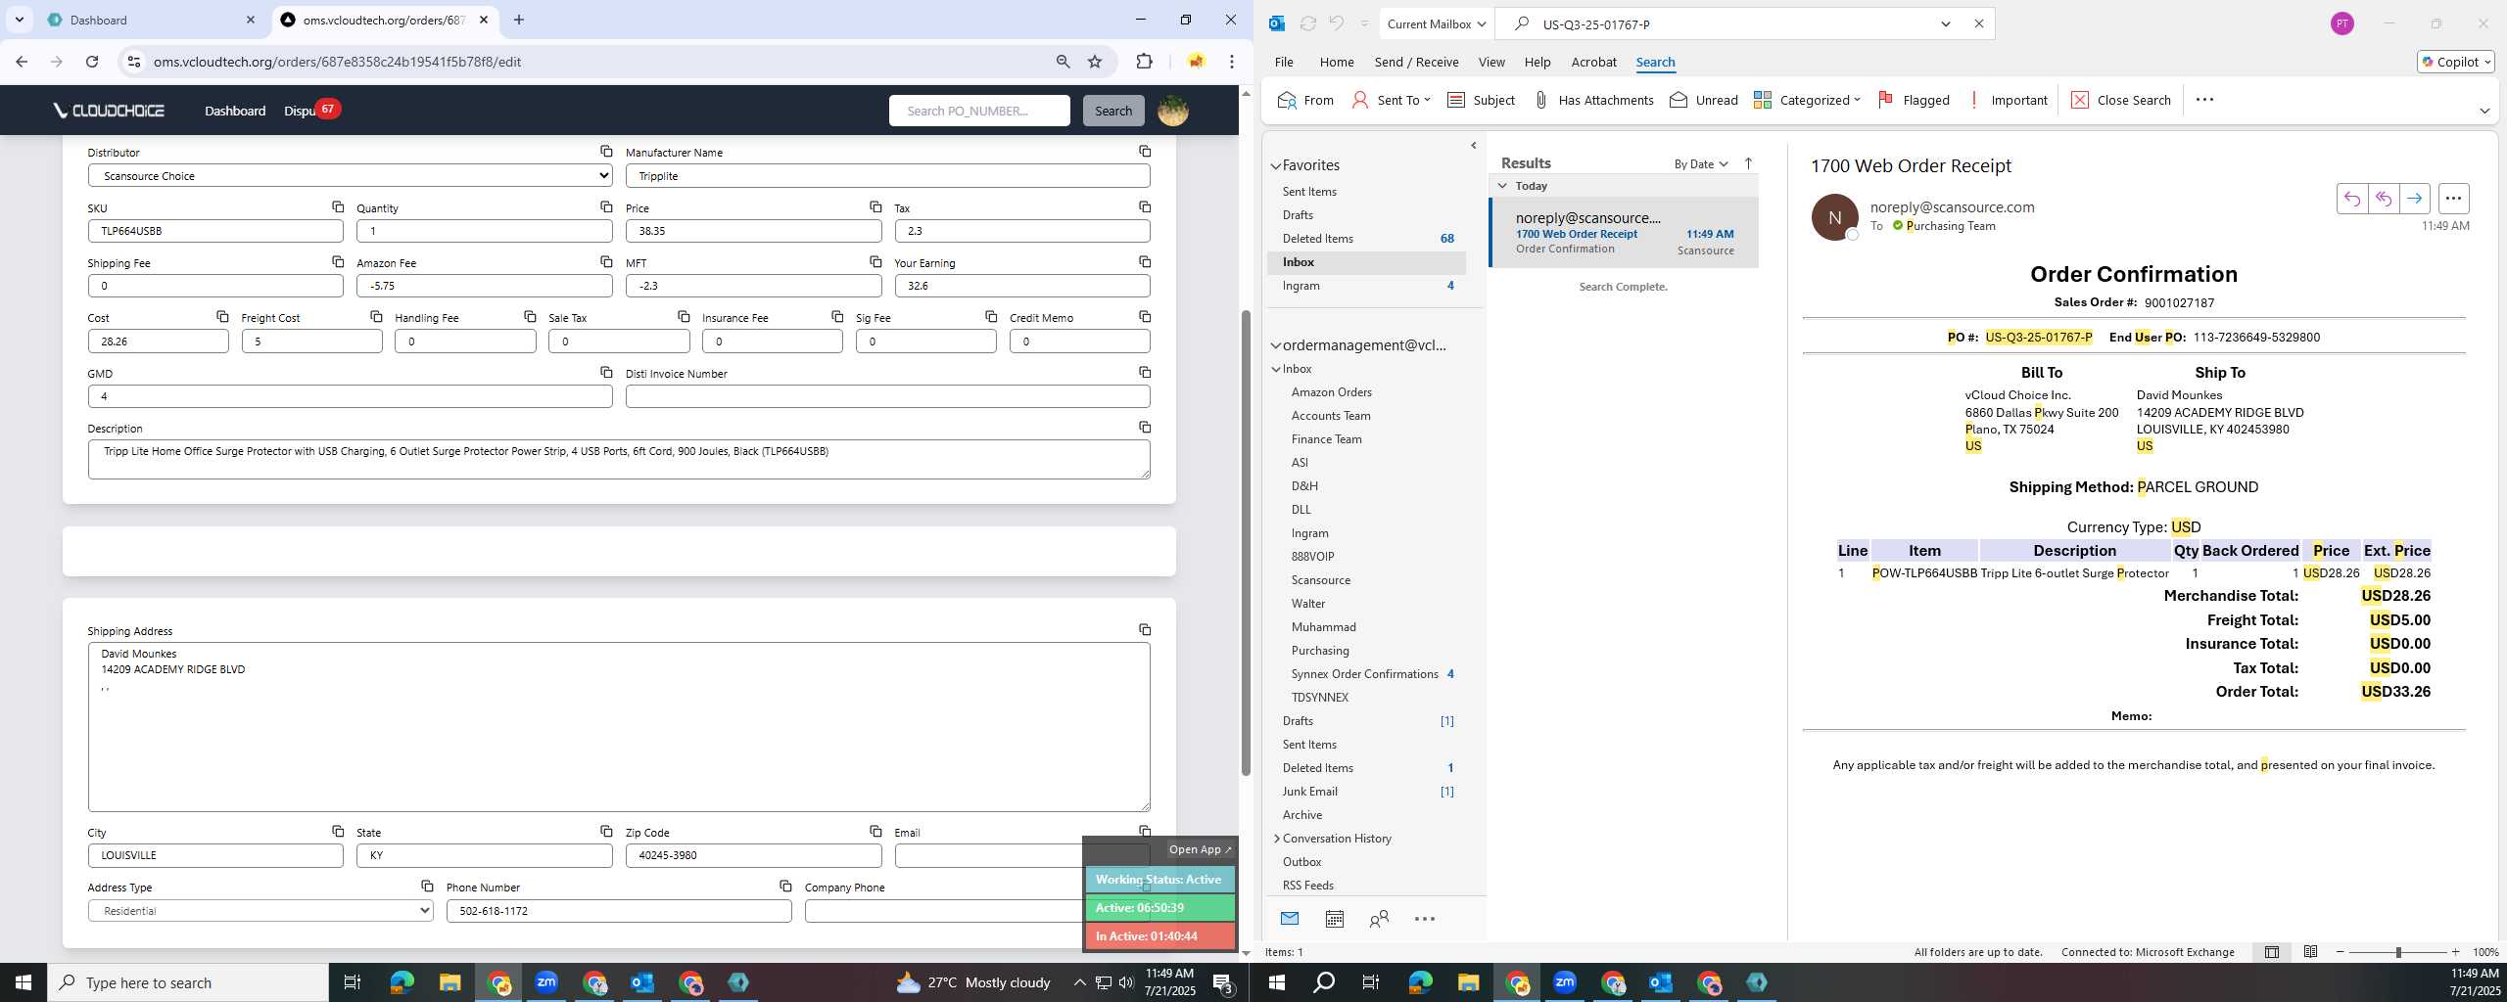The height and width of the screenshot is (1002, 2507).
Task: Open more actions on the email
Action: pos(2453,199)
